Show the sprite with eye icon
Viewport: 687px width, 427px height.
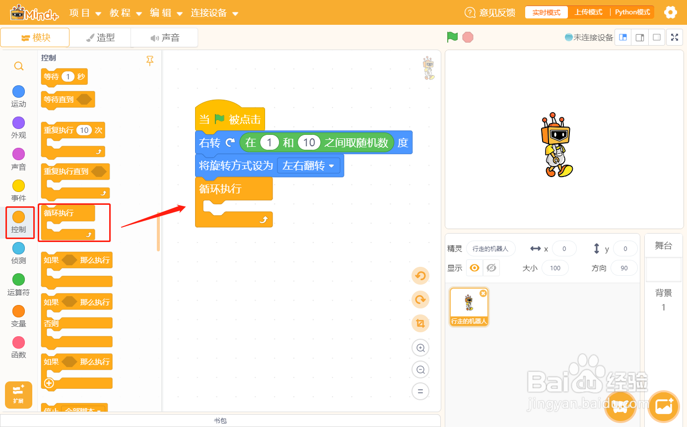click(475, 268)
